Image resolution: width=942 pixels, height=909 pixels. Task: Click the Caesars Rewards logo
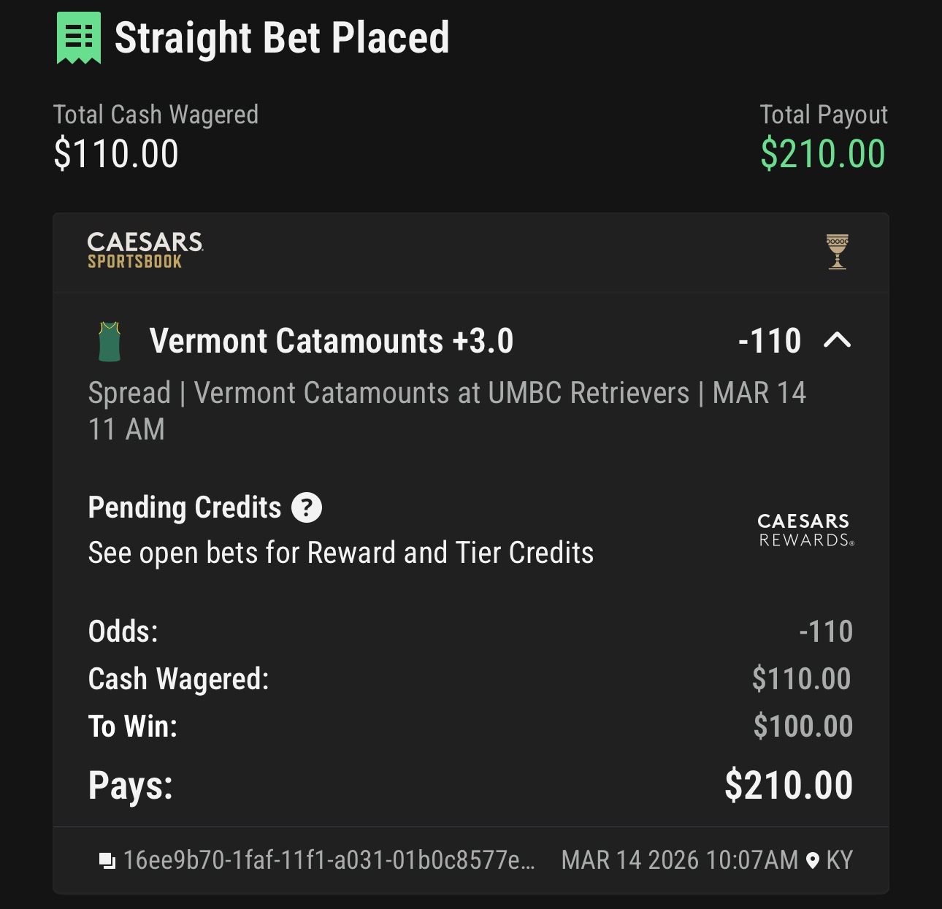coord(805,530)
